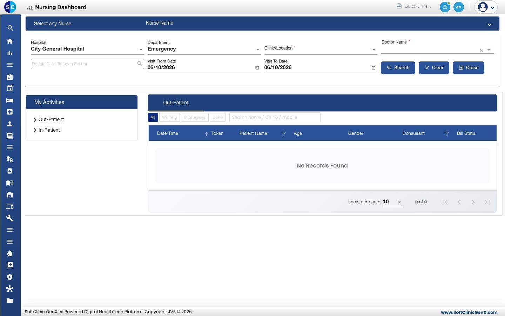Open Visit To Date calendar picker
Viewport: 505px width, 316px height.
(x=373, y=68)
